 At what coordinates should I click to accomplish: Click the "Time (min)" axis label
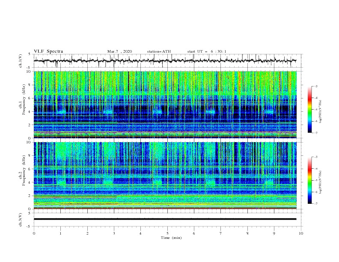(171, 238)
